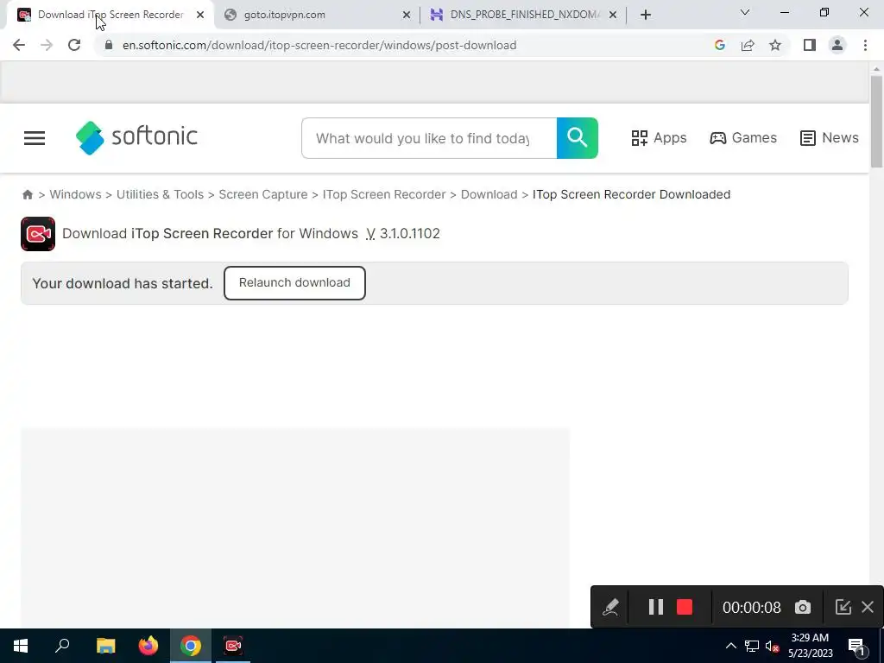Close the Download iTop Screen Recorder tab
Screen dimensions: 884x663
[x=200, y=16]
